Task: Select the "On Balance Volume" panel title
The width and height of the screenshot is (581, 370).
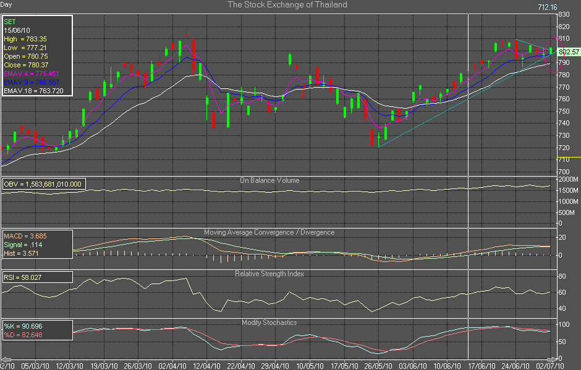Action: (269, 180)
